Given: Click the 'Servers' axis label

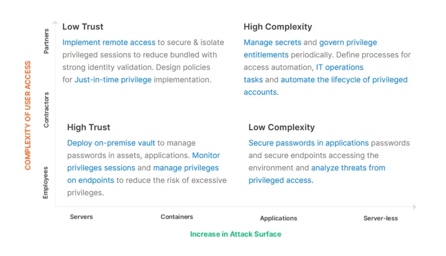Looking at the screenshot, I should (x=81, y=217).
